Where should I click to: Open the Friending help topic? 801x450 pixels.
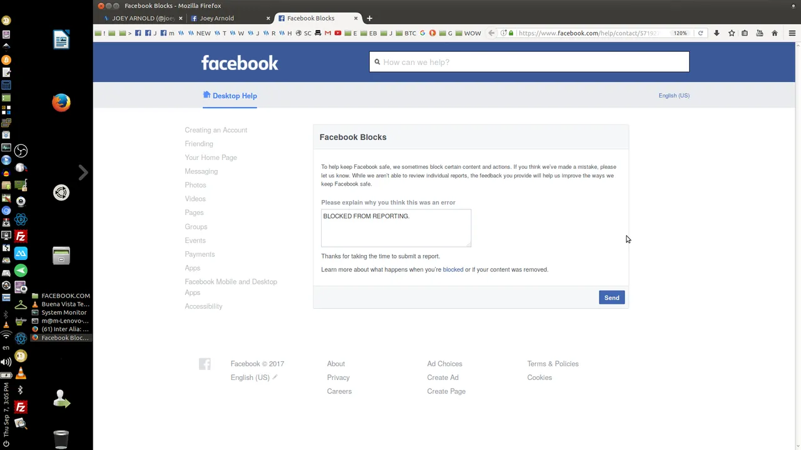(x=199, y=144)
